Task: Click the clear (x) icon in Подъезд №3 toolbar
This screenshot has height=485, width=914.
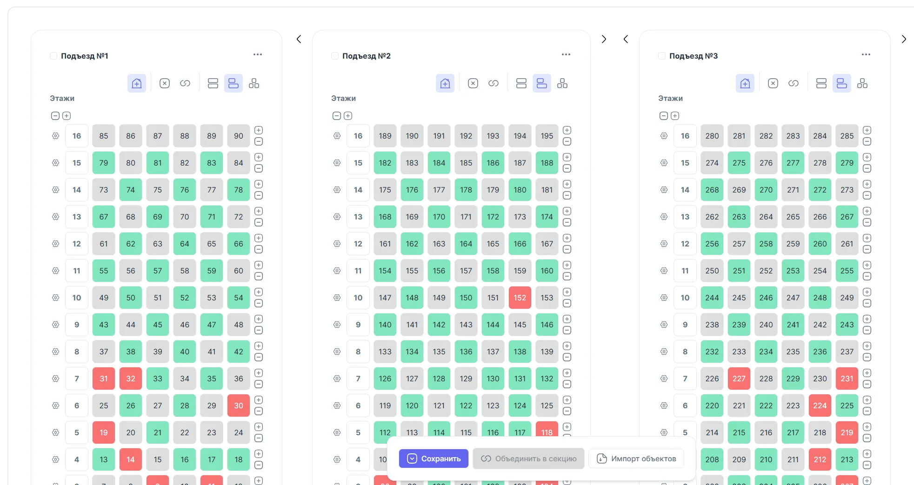Action: (x=773, y=83)
